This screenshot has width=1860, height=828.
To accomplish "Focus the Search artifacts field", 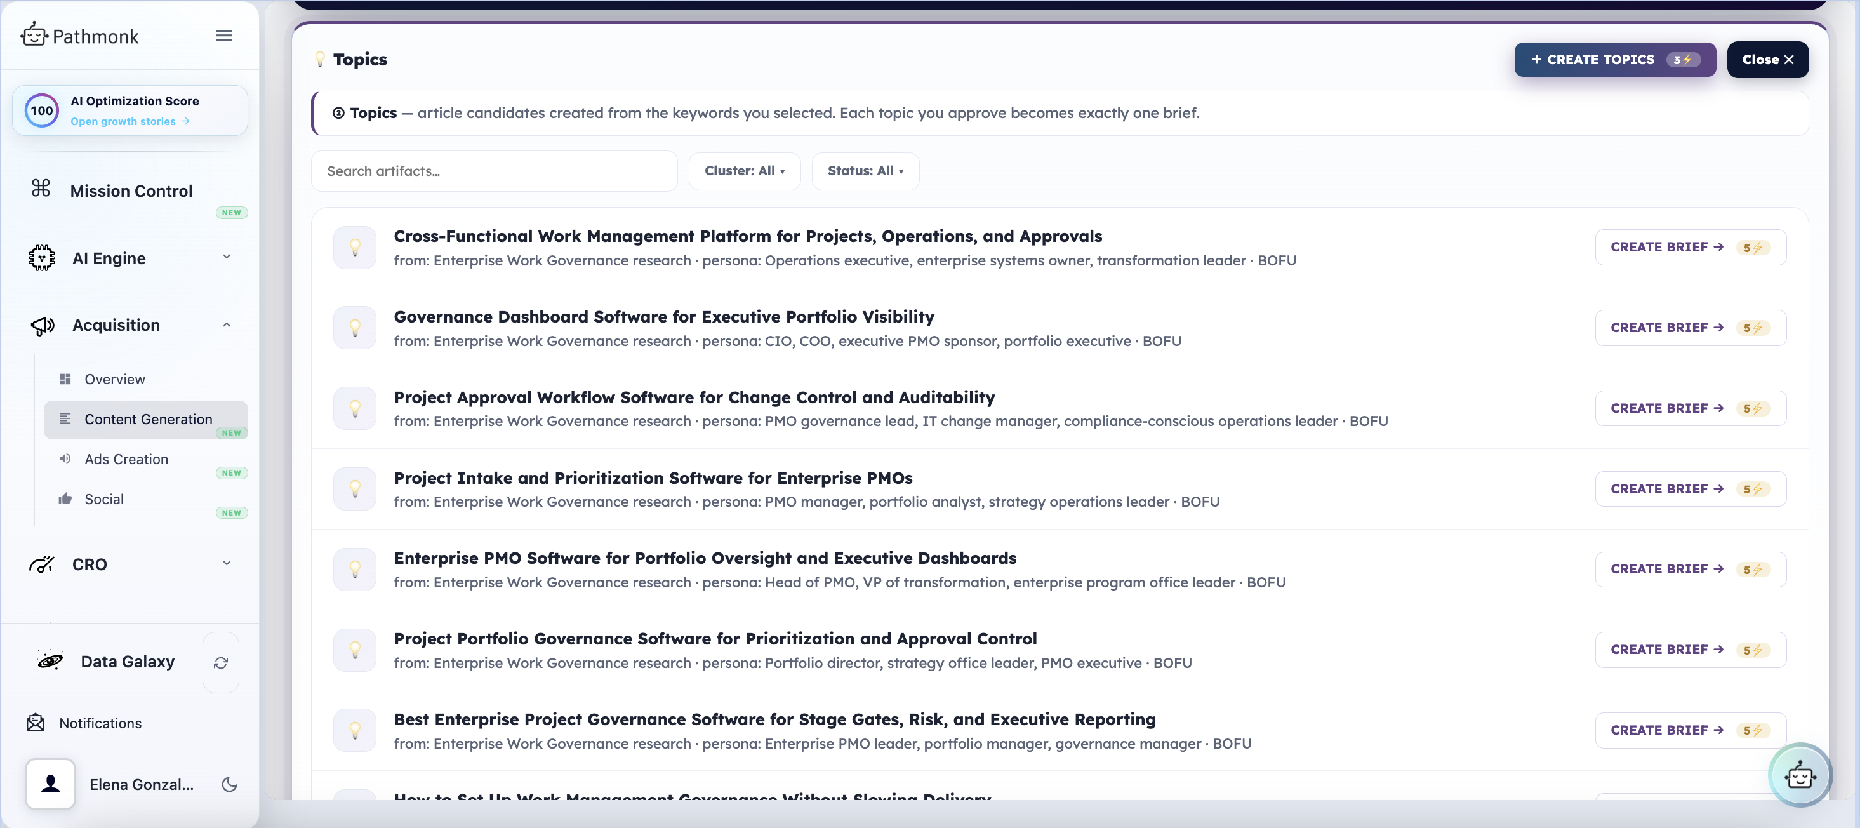I will tap(495, 171).
